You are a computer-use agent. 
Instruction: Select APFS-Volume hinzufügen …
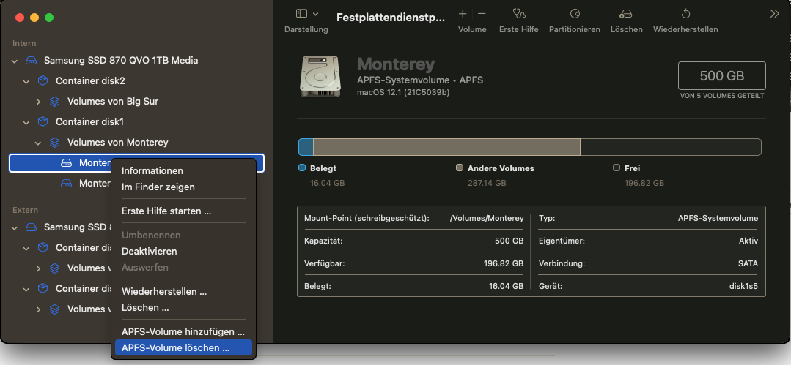click(183, 332)
